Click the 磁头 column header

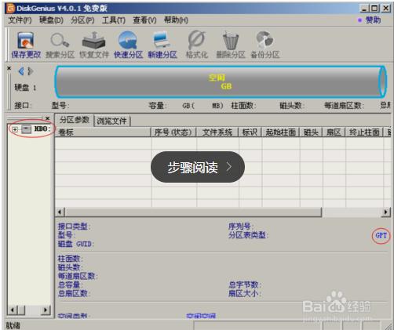click(311, 132)
